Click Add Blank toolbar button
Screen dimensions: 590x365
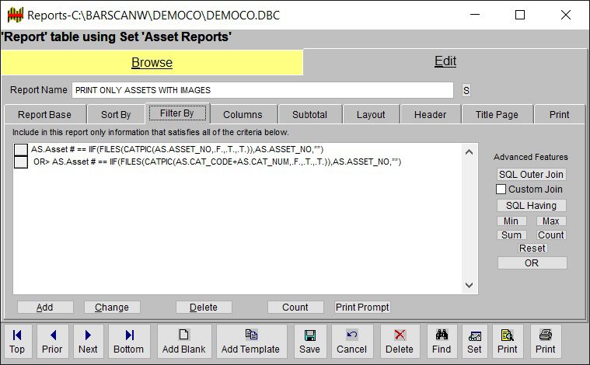(x=184, y=342)
